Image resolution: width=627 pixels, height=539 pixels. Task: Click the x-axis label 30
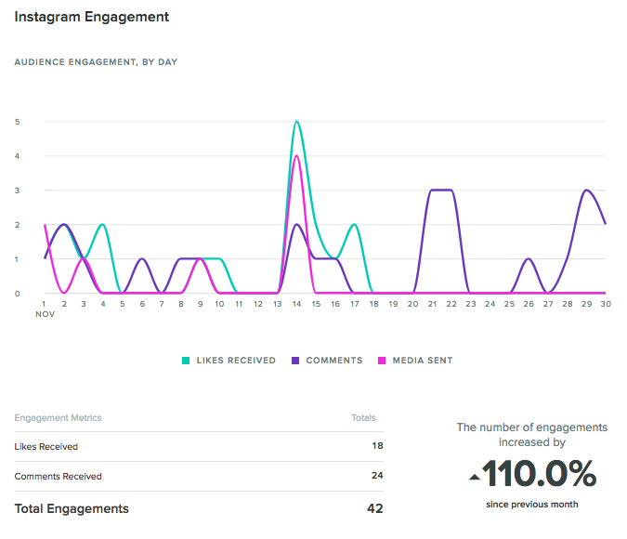point(606,304)
